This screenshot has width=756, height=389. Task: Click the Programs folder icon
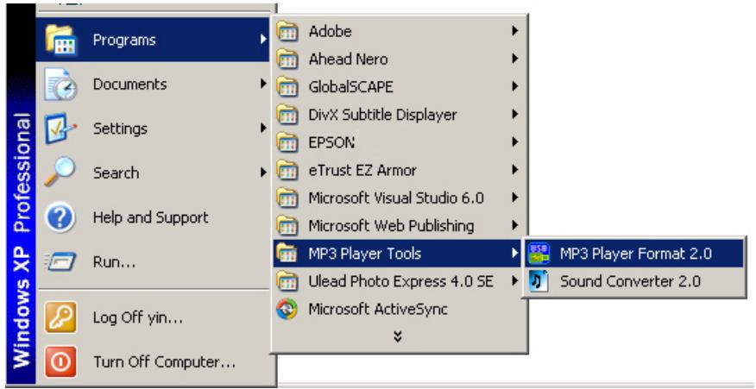click(60, 41)
